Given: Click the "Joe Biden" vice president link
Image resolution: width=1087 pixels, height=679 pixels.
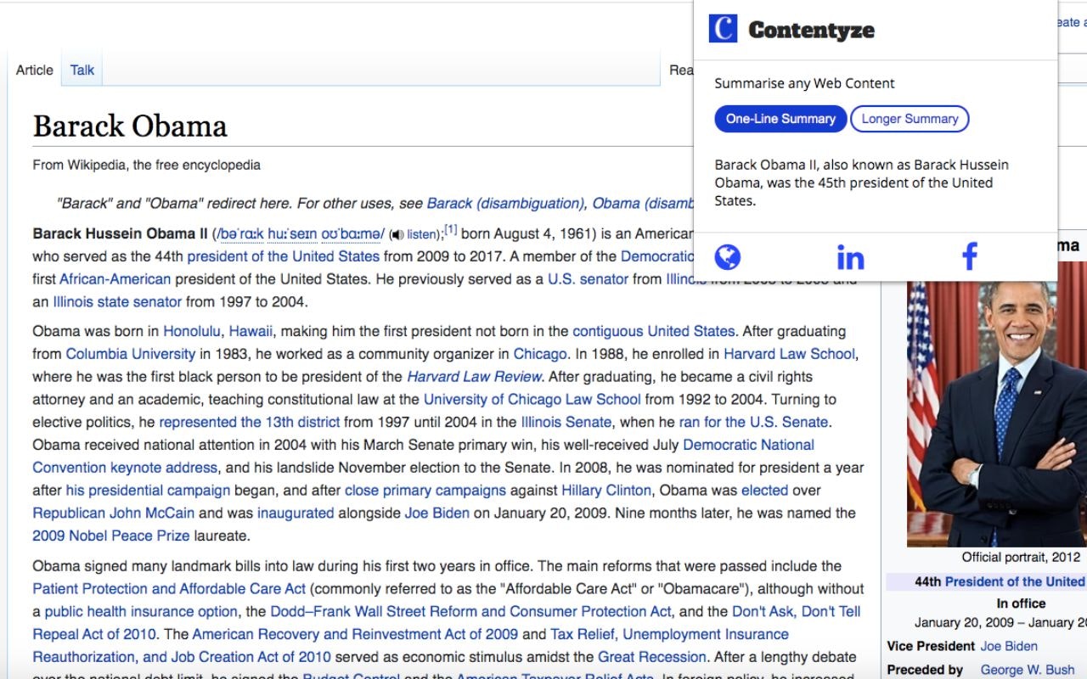Looking at the screenshot, I should point(1011,646).
